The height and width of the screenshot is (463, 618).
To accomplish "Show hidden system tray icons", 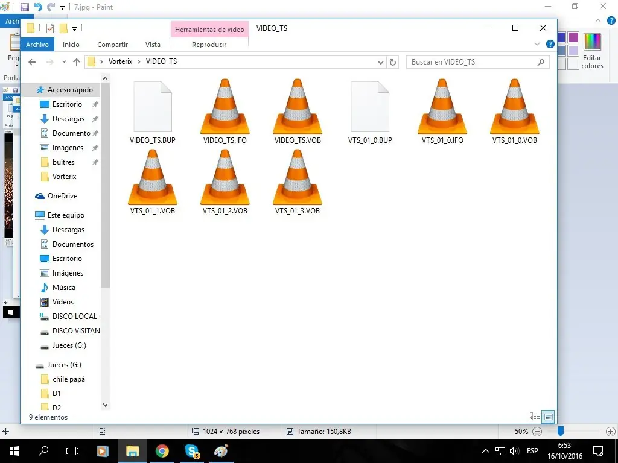I will click(x=486, y=451).
